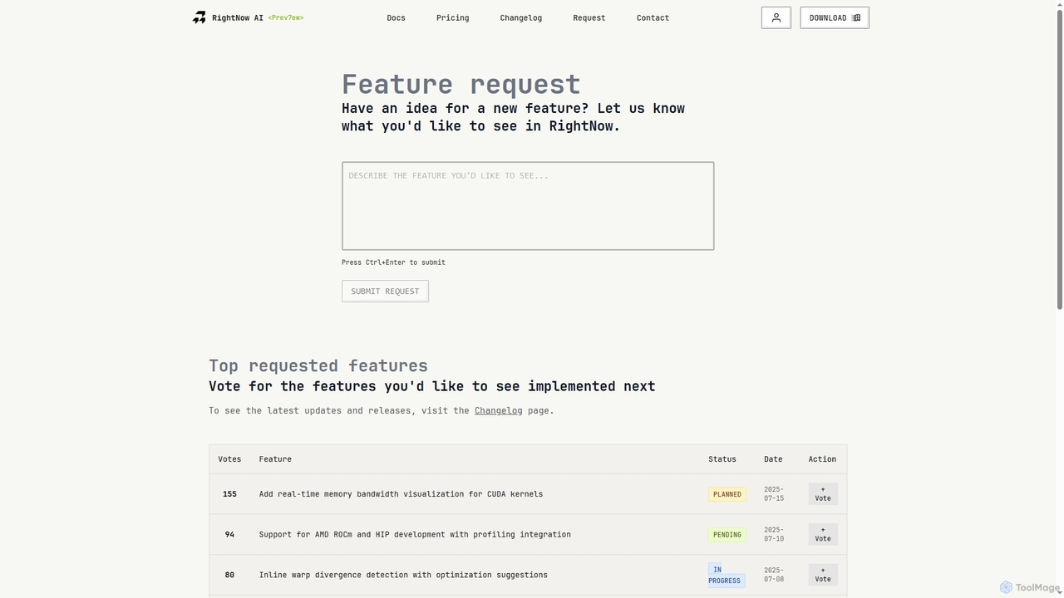Click date 2025-07-08 cell
This screenshot has height=598, width=1064.
pos(774,575)
